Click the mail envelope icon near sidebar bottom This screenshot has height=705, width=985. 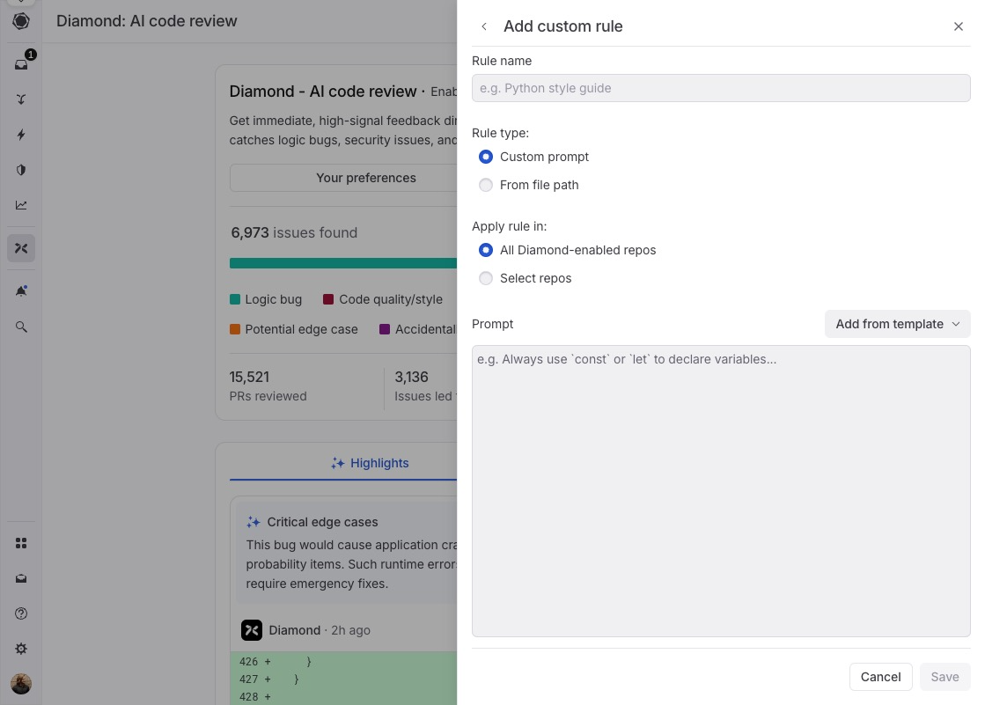[x=21, y=579]
